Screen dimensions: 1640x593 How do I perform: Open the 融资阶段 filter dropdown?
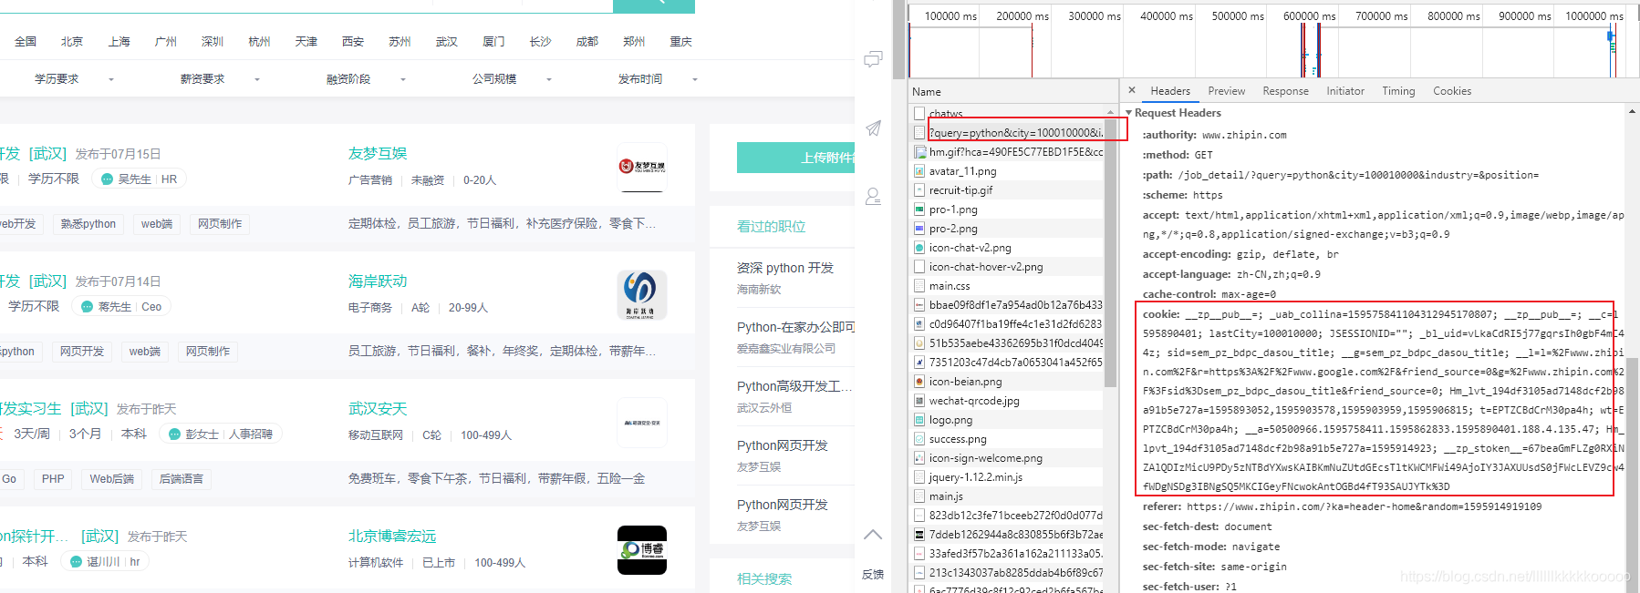(x=366, y=79)
